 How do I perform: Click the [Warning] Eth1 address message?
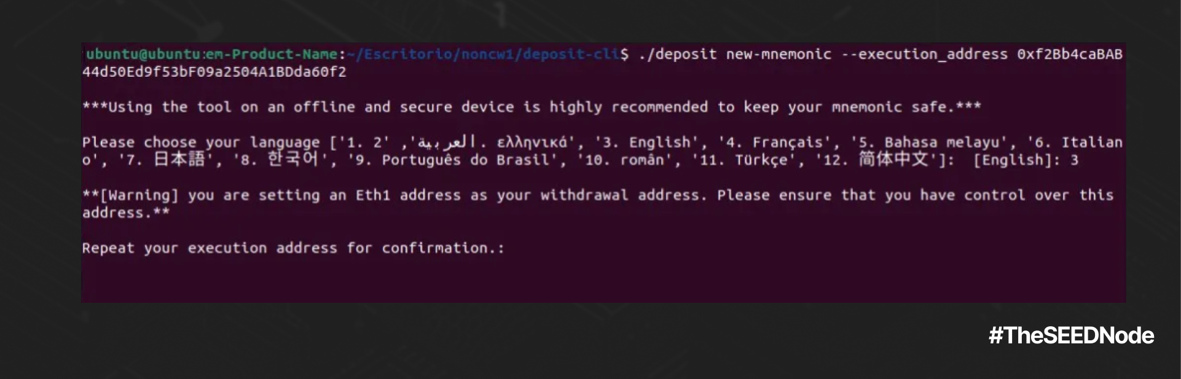click(598, 204)
